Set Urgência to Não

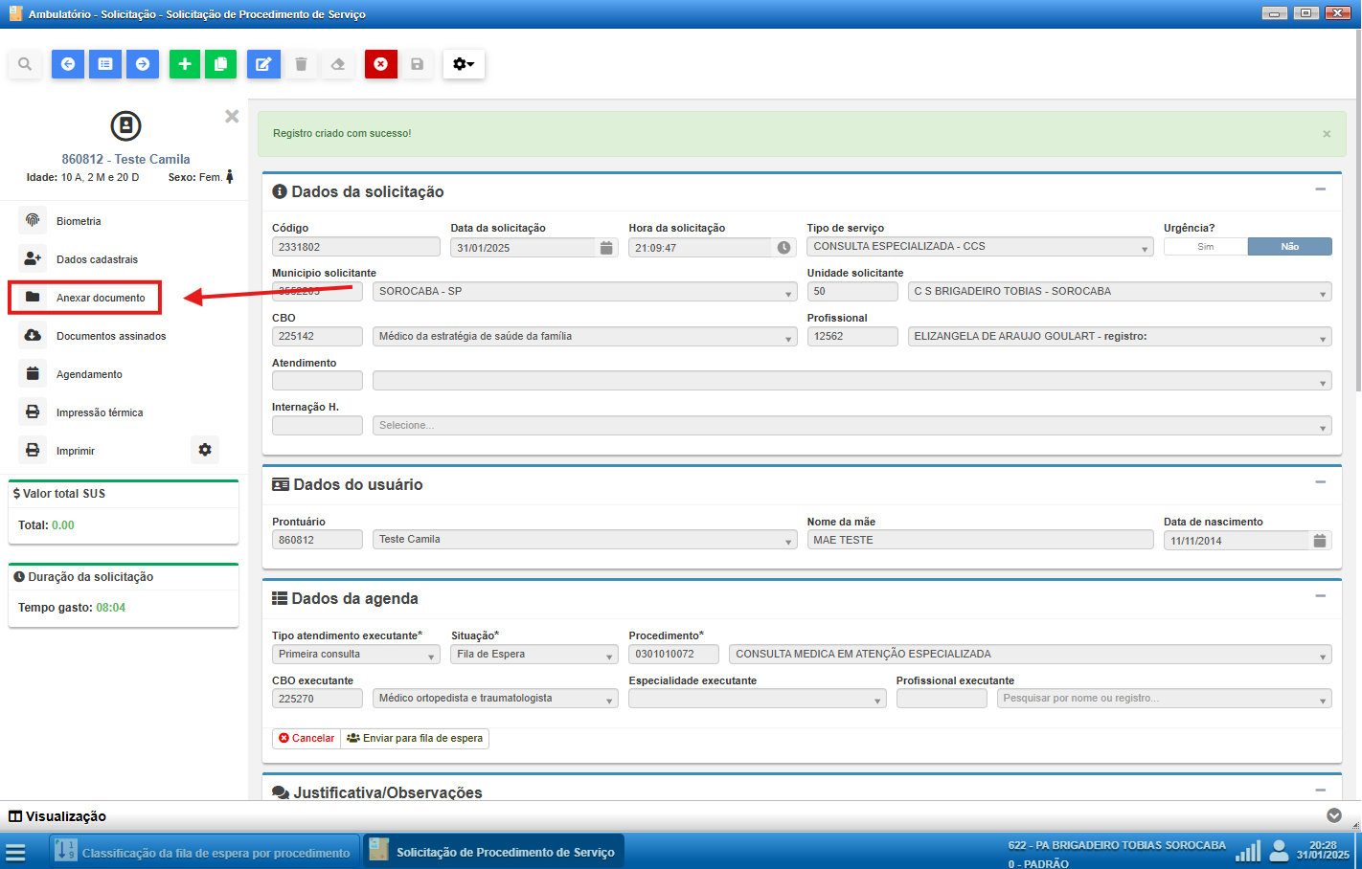1289,247
